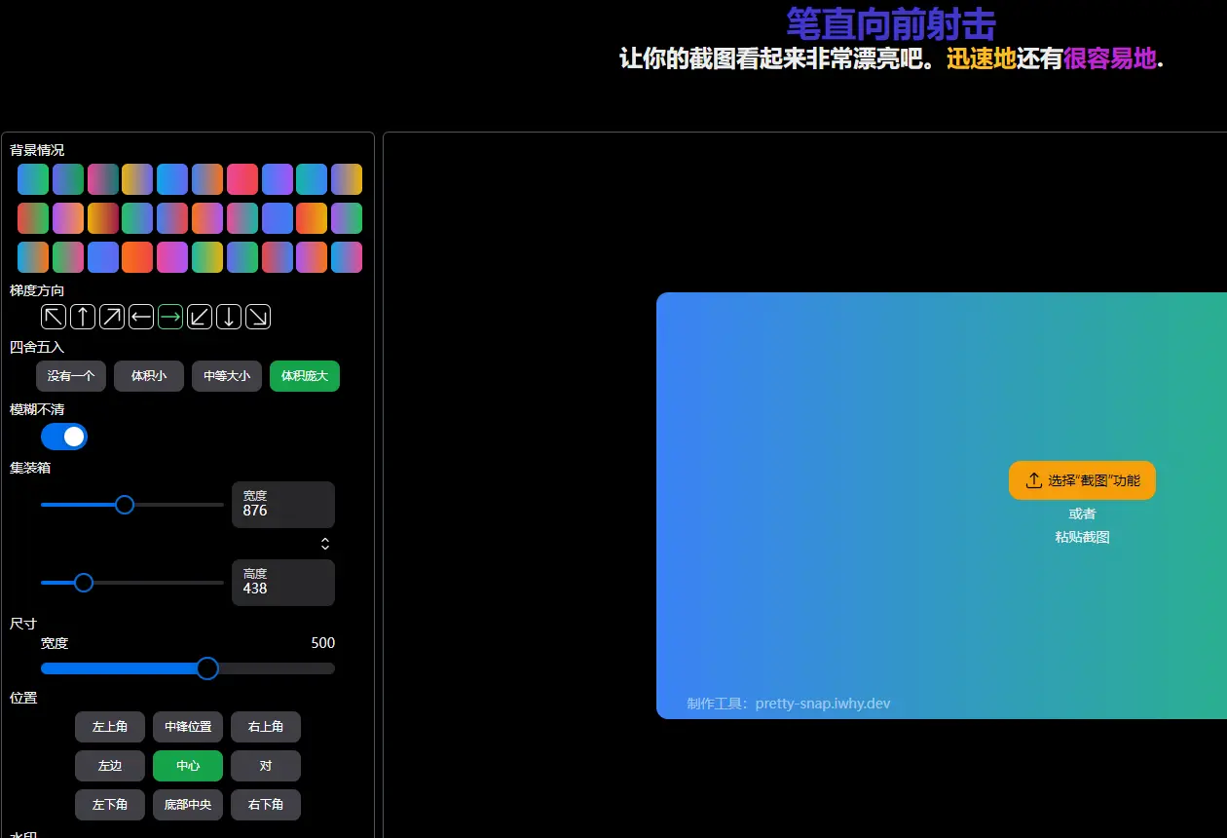Select the green right-arrow gradient direction
Viewport: 1227px width, 838px height.
[170, 317]
